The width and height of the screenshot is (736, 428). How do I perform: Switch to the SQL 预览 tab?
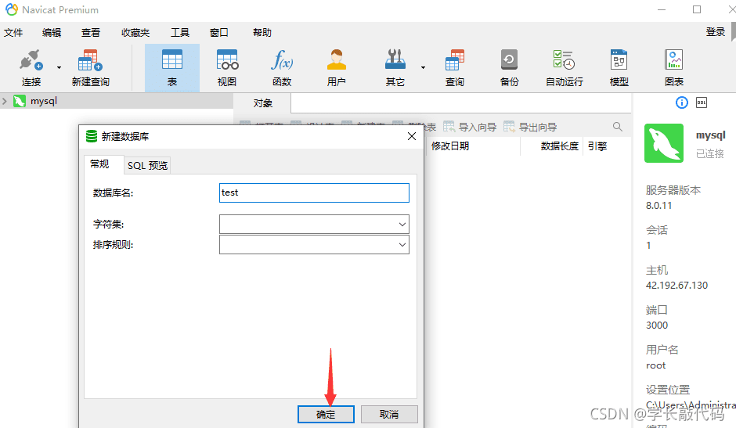148,165
